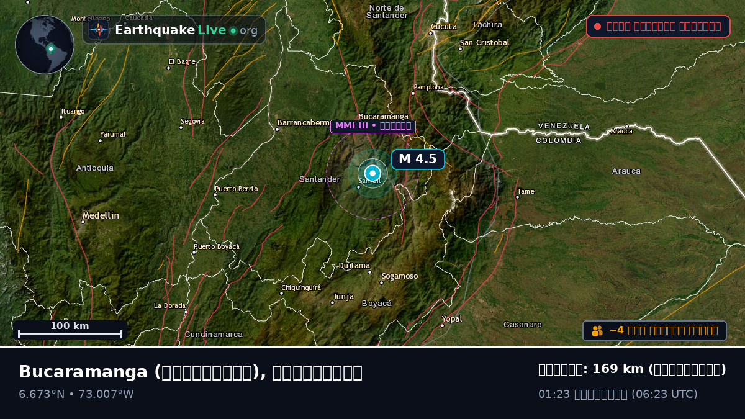Click the people icon in affected badge
745x419 pixels.
597,331
